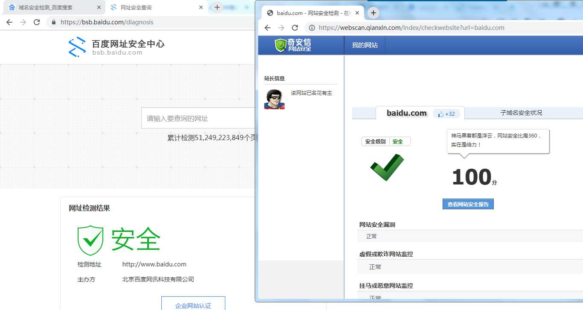This screenshot has height=310, width=583.
Task: Click lock icon beside bsb.baidu.com address
Action: 54,22
